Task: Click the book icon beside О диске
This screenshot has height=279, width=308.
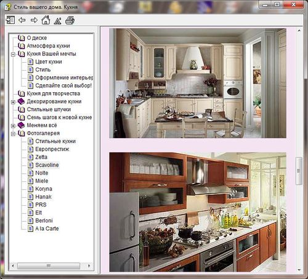Action: click(x=22, y=38)
